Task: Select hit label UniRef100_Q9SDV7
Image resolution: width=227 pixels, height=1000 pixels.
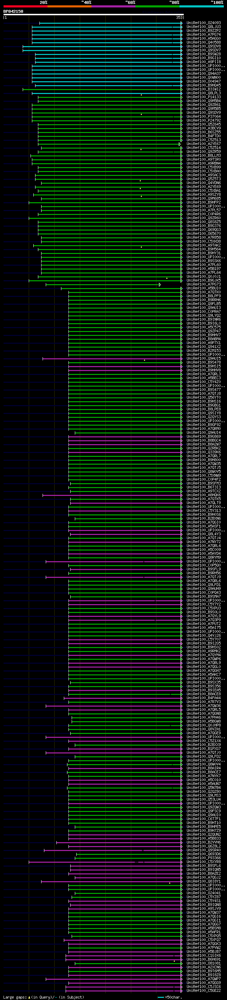Action: point(204,50)
